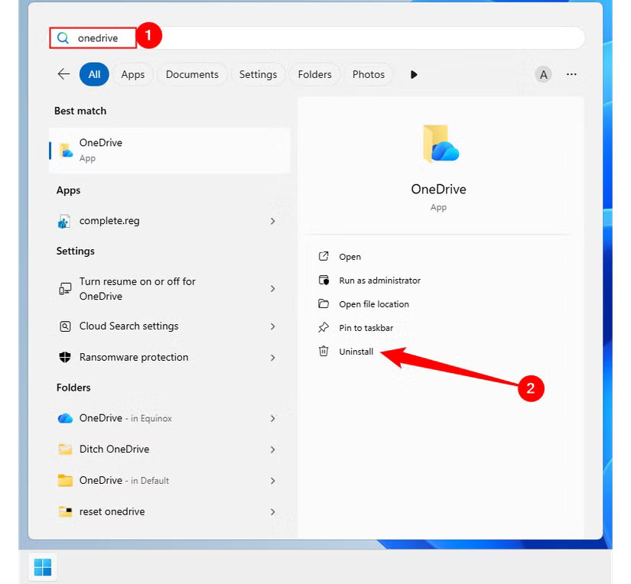631x584 pixels.
Task: Click the account avatar labeled A
Action: pos(543,74)
